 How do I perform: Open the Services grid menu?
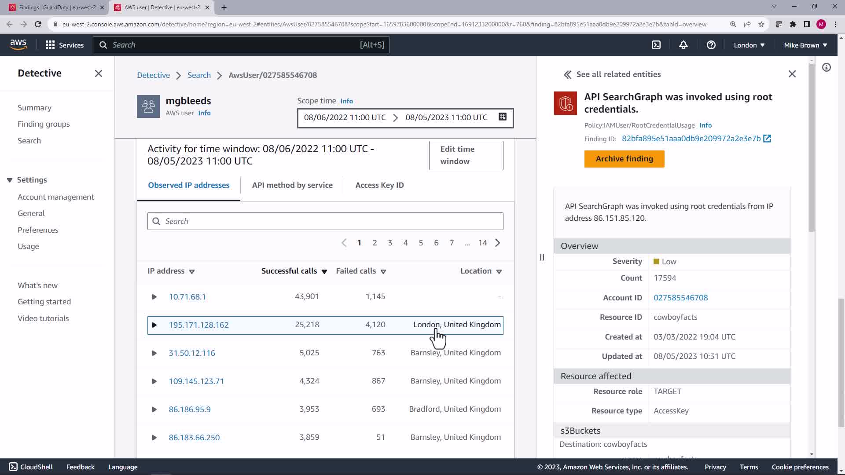tap(65, 45)
